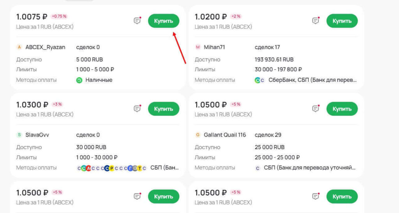The width and height of the screenshot is (399, 213).
Task: Click the +0.75 % price badge
Action: (59, 17)
